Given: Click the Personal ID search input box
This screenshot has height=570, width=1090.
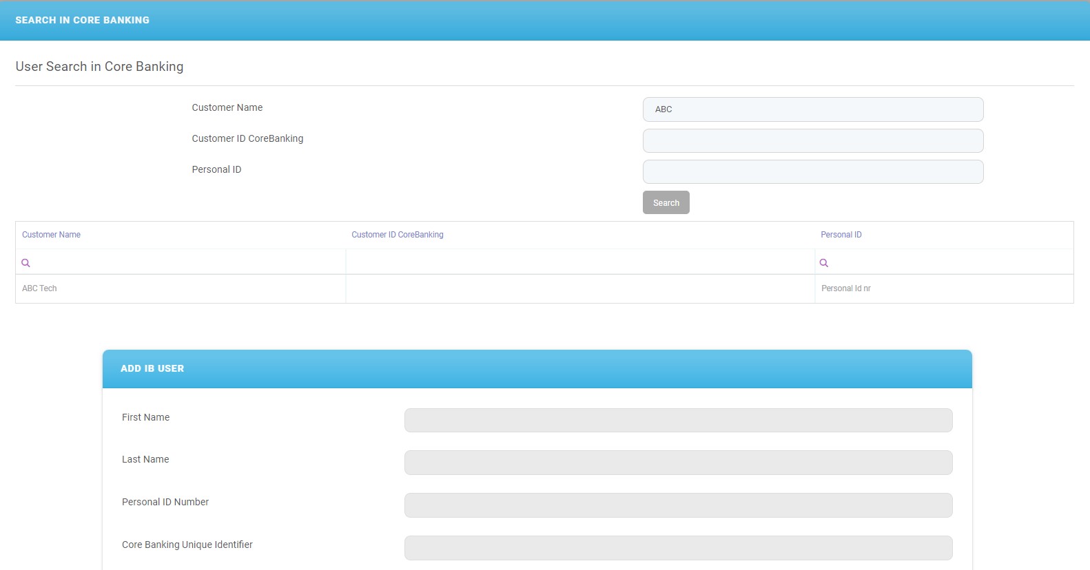Looking at the screenshot, I should (x=812, y=171).
